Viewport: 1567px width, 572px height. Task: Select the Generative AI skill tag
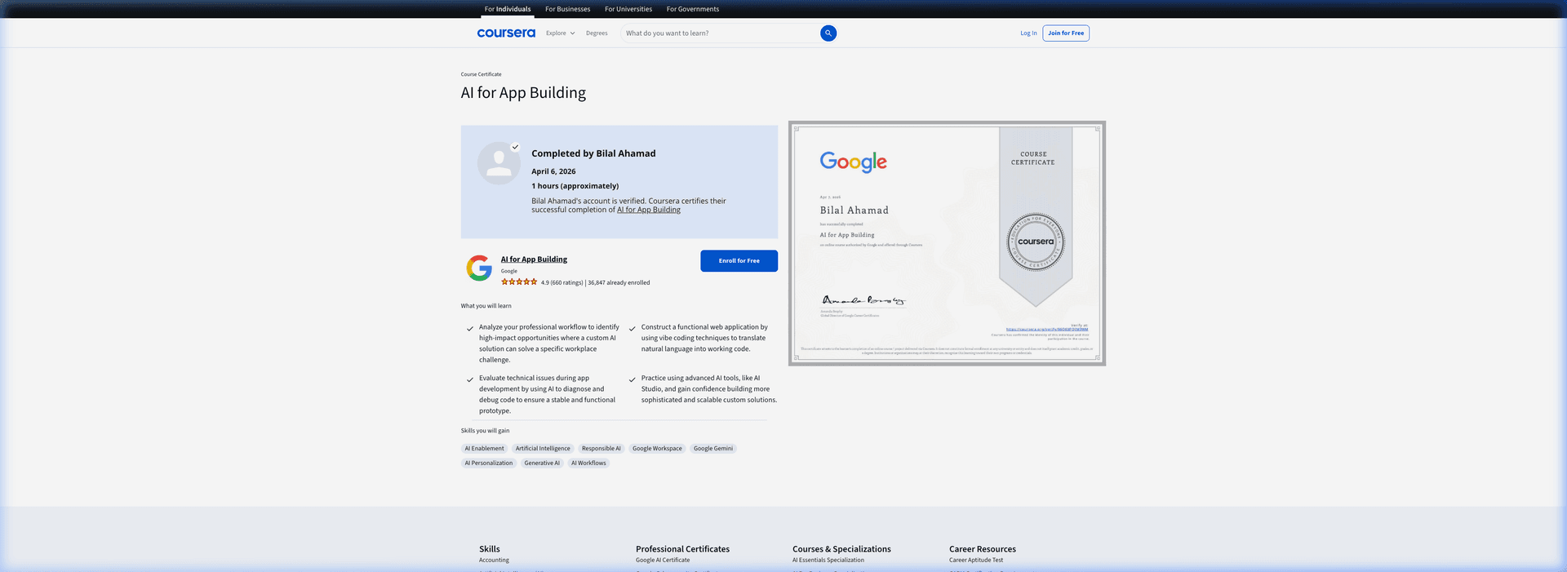[x=542, y=463]
